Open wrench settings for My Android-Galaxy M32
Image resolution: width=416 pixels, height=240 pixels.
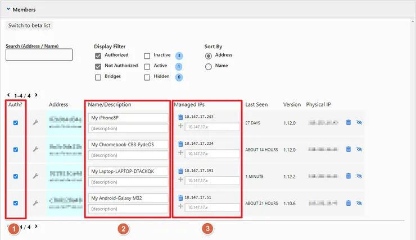35,203
